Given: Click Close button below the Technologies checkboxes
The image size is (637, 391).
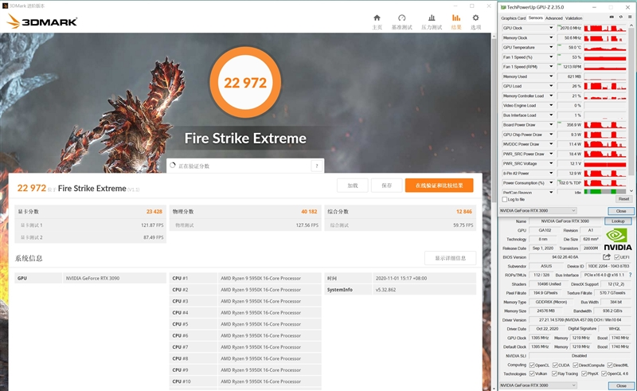Looking at the screenshot, I should tap(621, 385).
